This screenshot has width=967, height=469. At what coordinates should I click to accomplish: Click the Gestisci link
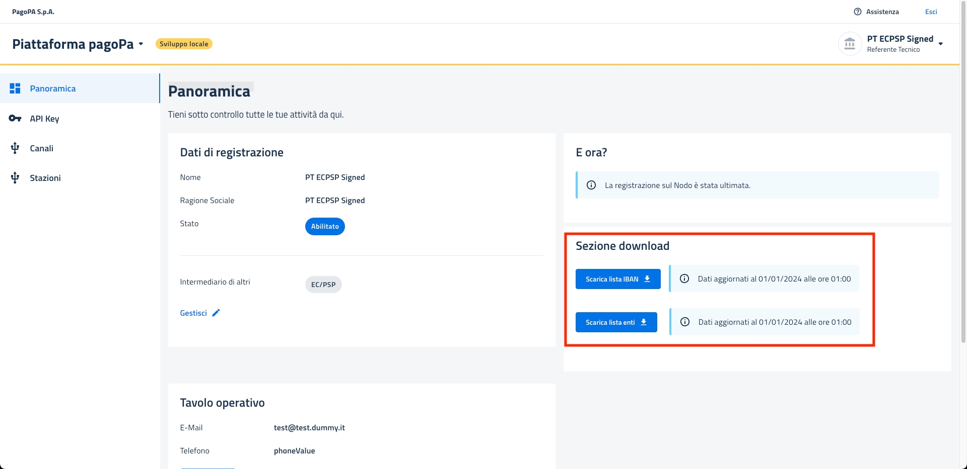[x=193, y=313]
